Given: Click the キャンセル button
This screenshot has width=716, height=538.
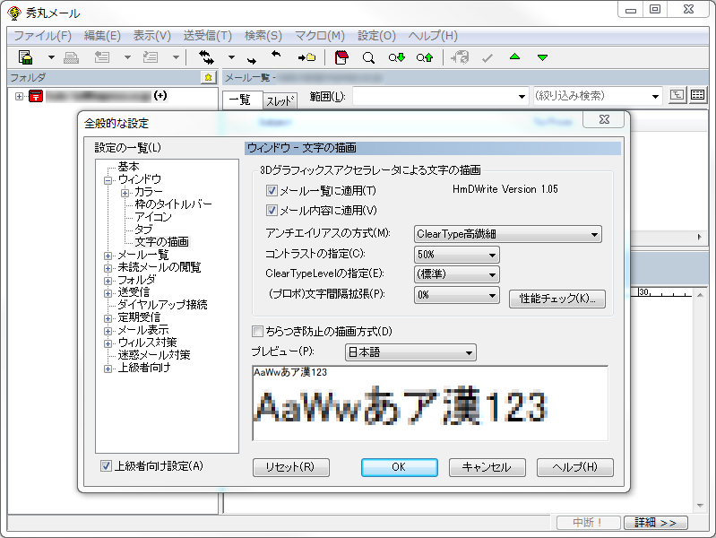Looking at the screenshot, I should [x=487, y=467].
